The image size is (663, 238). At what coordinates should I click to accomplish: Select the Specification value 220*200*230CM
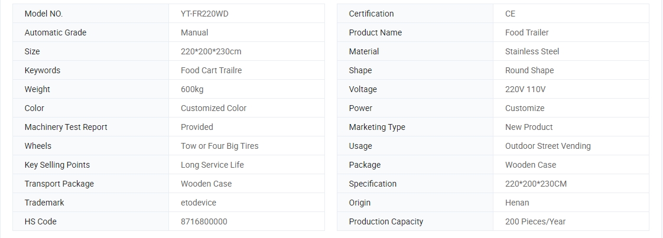(x=536, y=184)
